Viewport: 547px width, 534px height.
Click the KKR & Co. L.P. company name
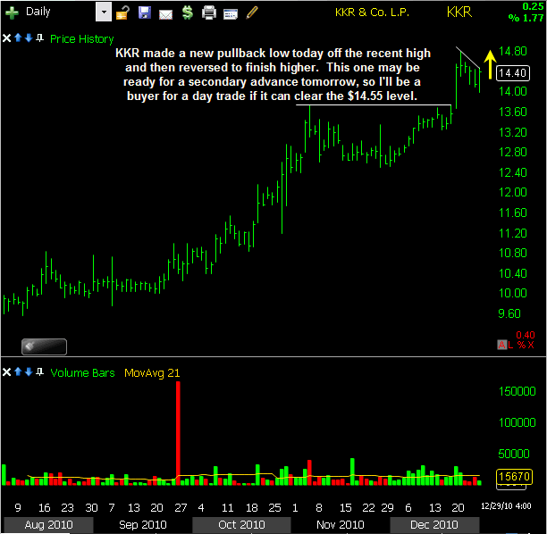pyautogui.click(x=372, y=13)
